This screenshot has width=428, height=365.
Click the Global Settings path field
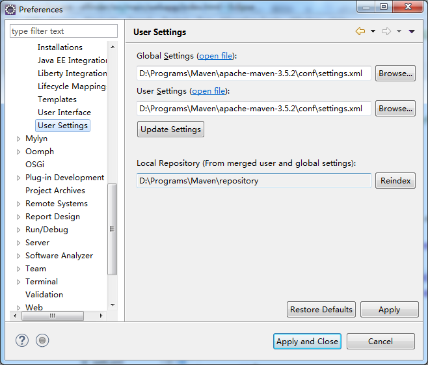(x=254, y=73)
